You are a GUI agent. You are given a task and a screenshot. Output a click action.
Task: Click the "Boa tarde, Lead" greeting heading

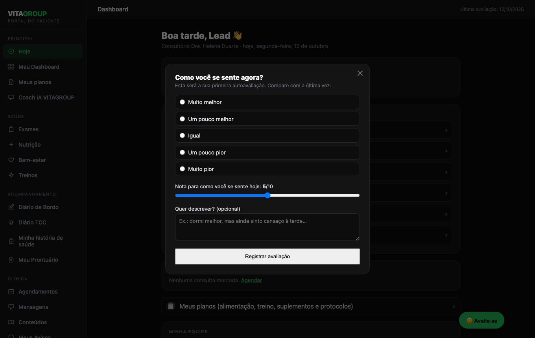[202, 36]
